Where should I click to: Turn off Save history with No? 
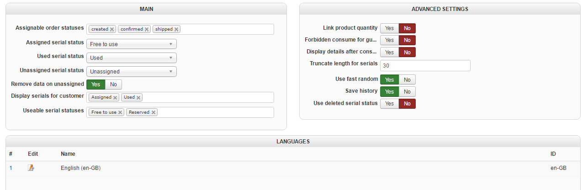[407, 92]
